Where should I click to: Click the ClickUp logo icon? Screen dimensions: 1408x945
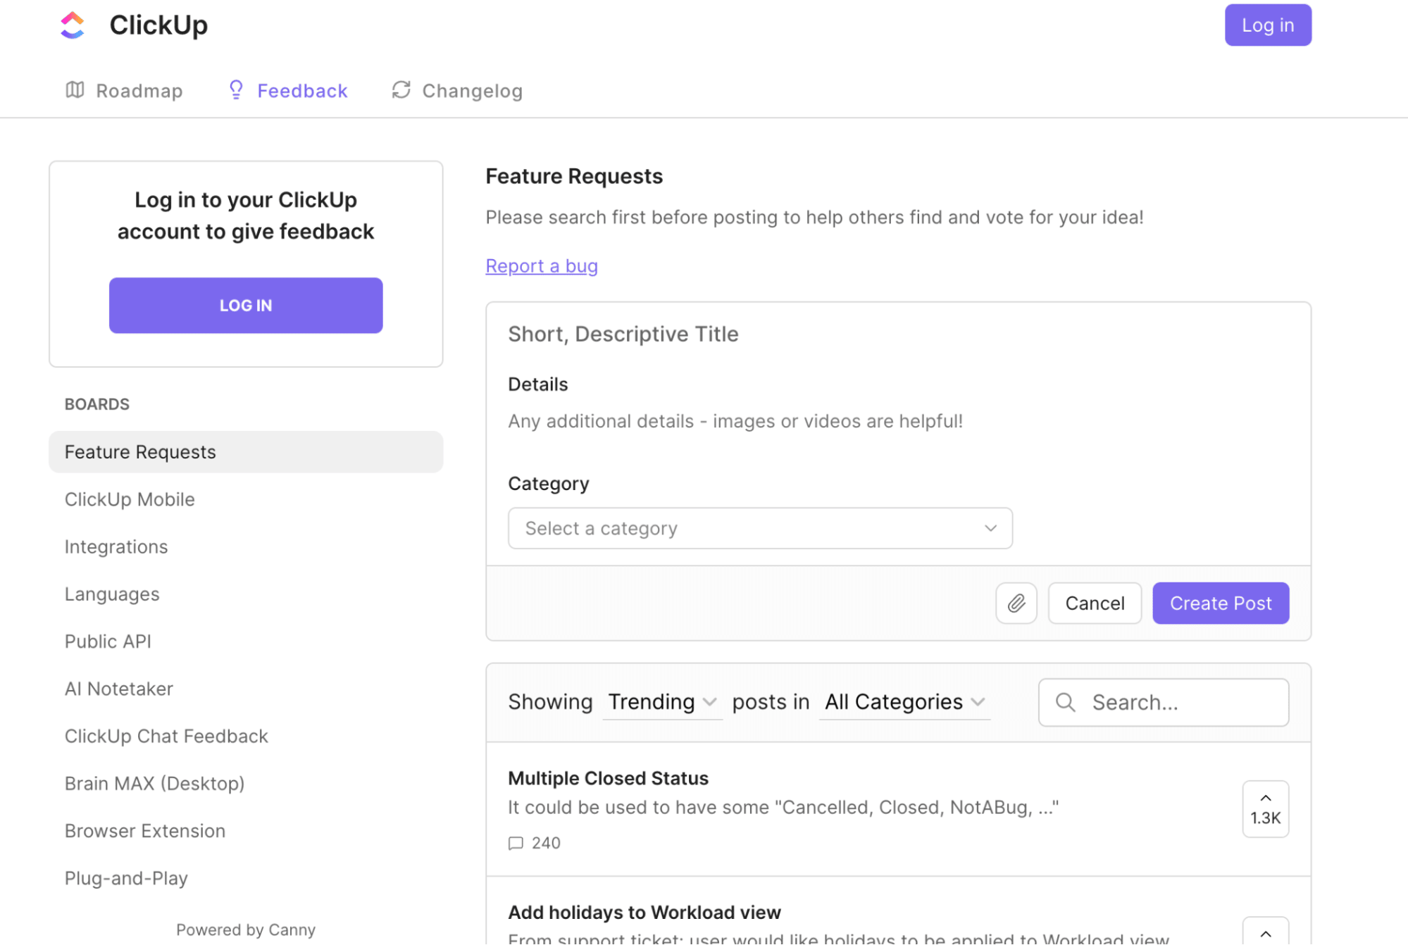coord(73,24)
